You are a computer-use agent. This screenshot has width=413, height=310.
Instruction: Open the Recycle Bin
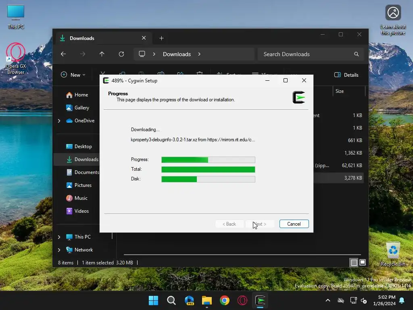click(x=393, y=254)
